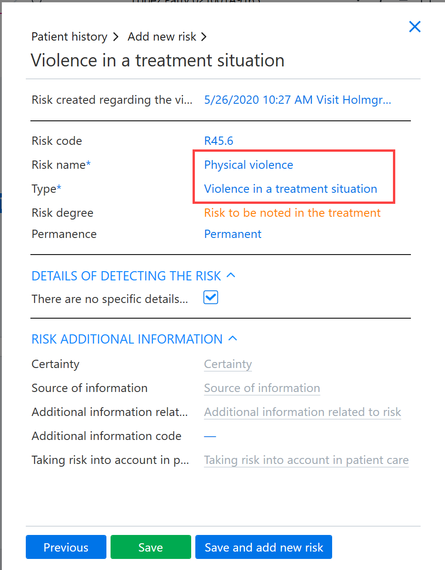Screen dimensions: 445x570
Task: Click Taking risk into account field
Action: click(306, 460)
